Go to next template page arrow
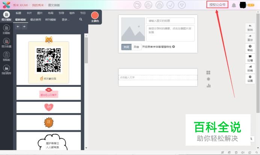Viewport: 260px width, 155px height. tap(24, 27)
